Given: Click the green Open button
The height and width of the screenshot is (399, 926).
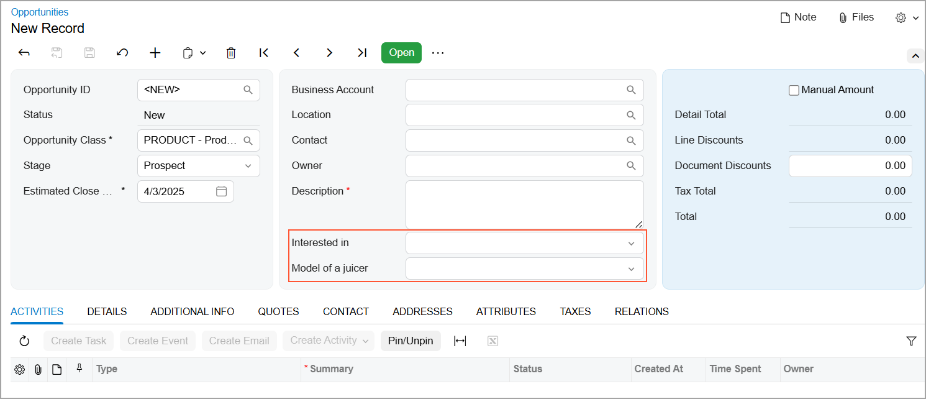Looking at the screenshot, I should click(401, 53).
